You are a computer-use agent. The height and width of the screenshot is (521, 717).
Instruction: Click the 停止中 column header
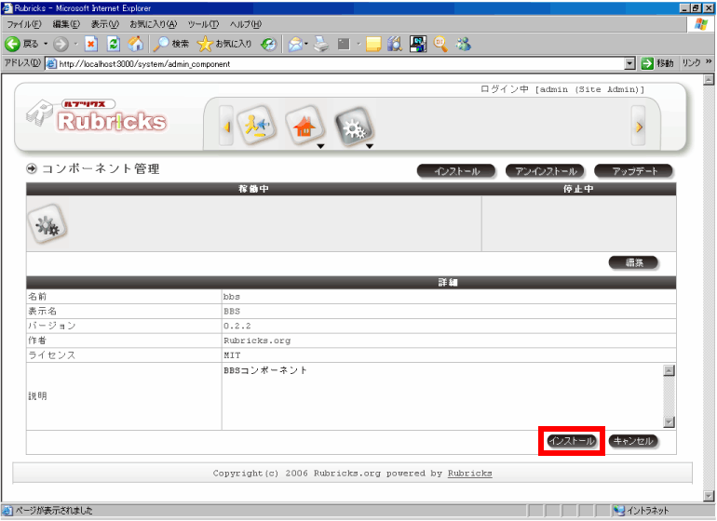point(578,189)
